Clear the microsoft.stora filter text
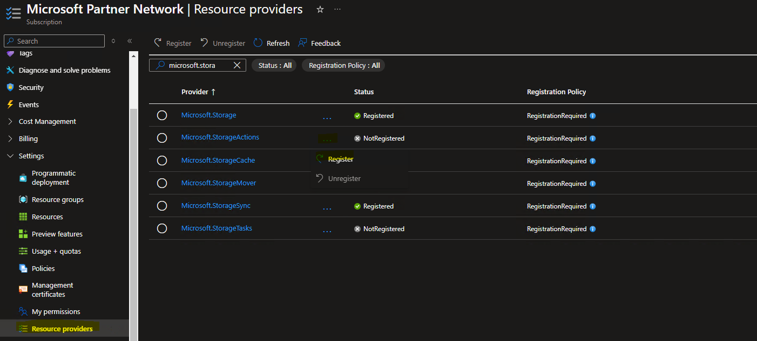Viewport: 757px width, 341px height. 237,65
